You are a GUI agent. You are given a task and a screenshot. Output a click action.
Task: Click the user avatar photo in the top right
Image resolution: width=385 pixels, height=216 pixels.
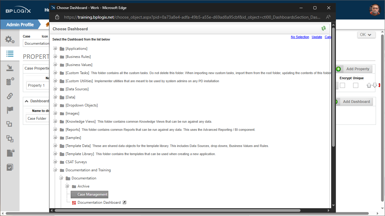375,10
